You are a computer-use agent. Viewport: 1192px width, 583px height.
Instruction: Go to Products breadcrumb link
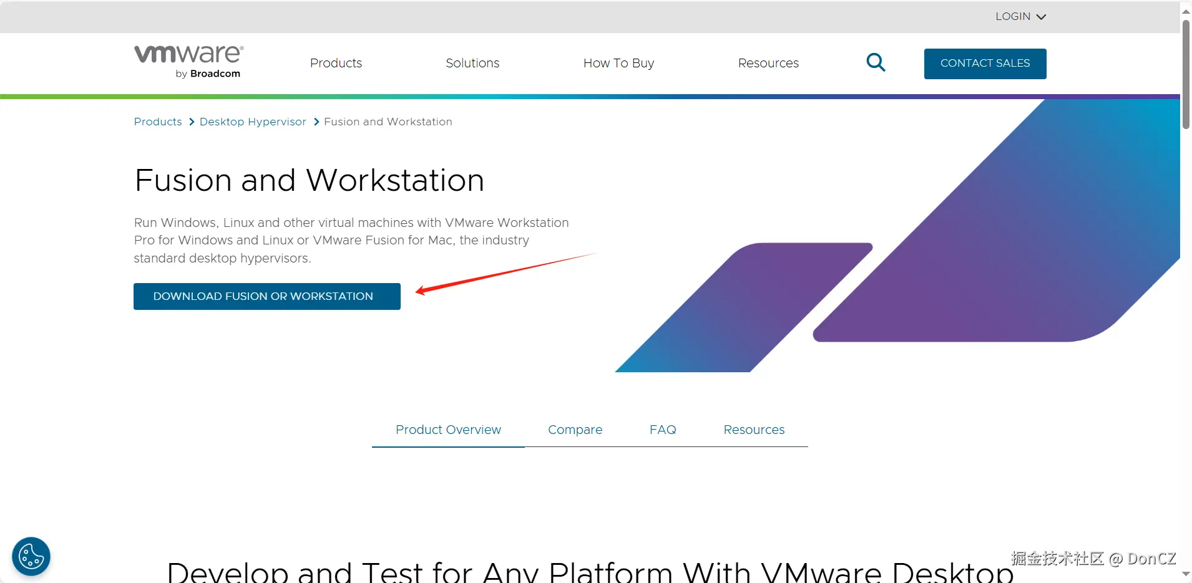[x=158, y=122]
